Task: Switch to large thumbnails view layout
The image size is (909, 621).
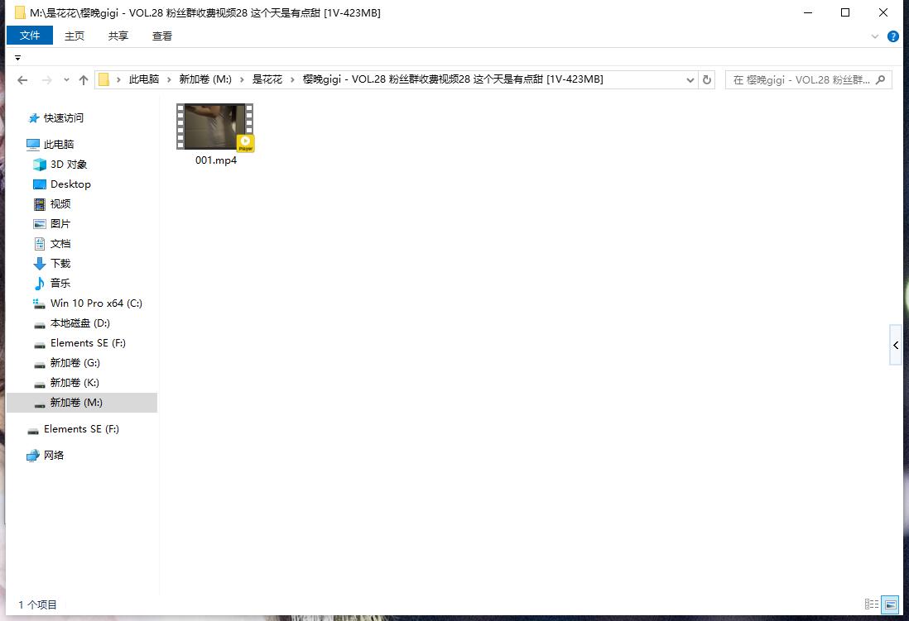Action: pos(889,604)
